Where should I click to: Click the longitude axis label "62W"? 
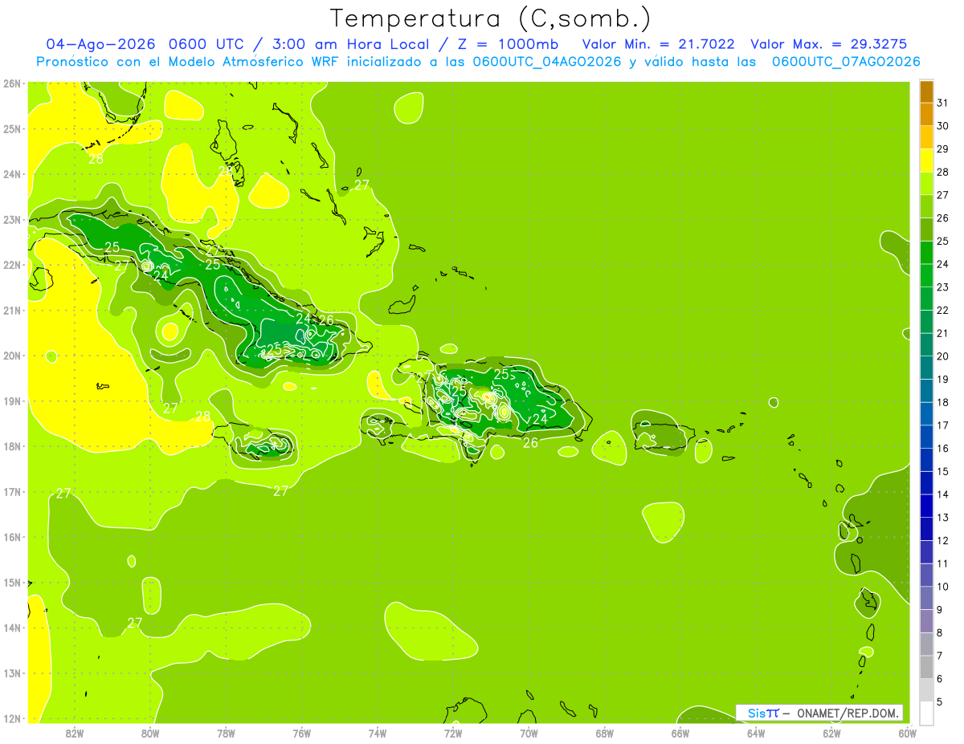point(831,733)
